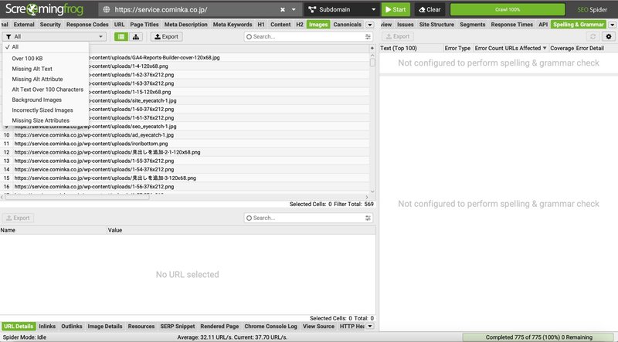The image size is (618, 342).
Task: Select the Content tab
Action: point(280,25)
